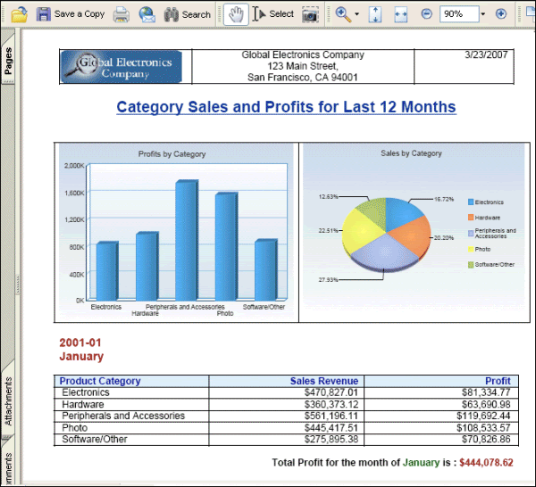Open the Attachments side tab
This screenshot has width=536, height=487.
[8, 401]
